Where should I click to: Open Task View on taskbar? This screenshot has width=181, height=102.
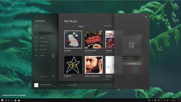pyautogui.click(x=9, y=100)
